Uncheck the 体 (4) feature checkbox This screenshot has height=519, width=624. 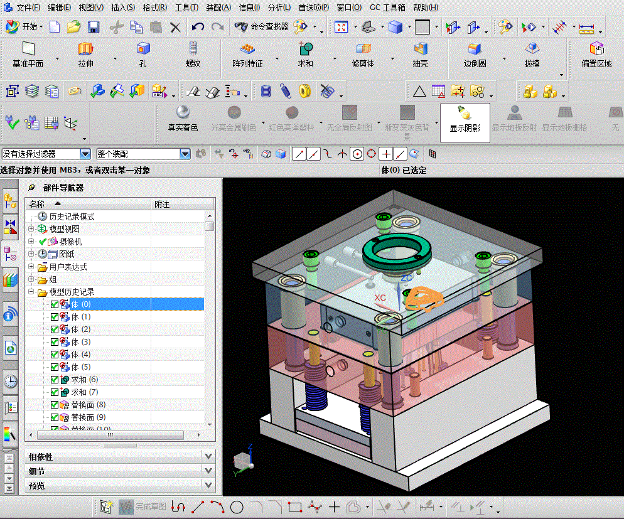tap(55, 355)
